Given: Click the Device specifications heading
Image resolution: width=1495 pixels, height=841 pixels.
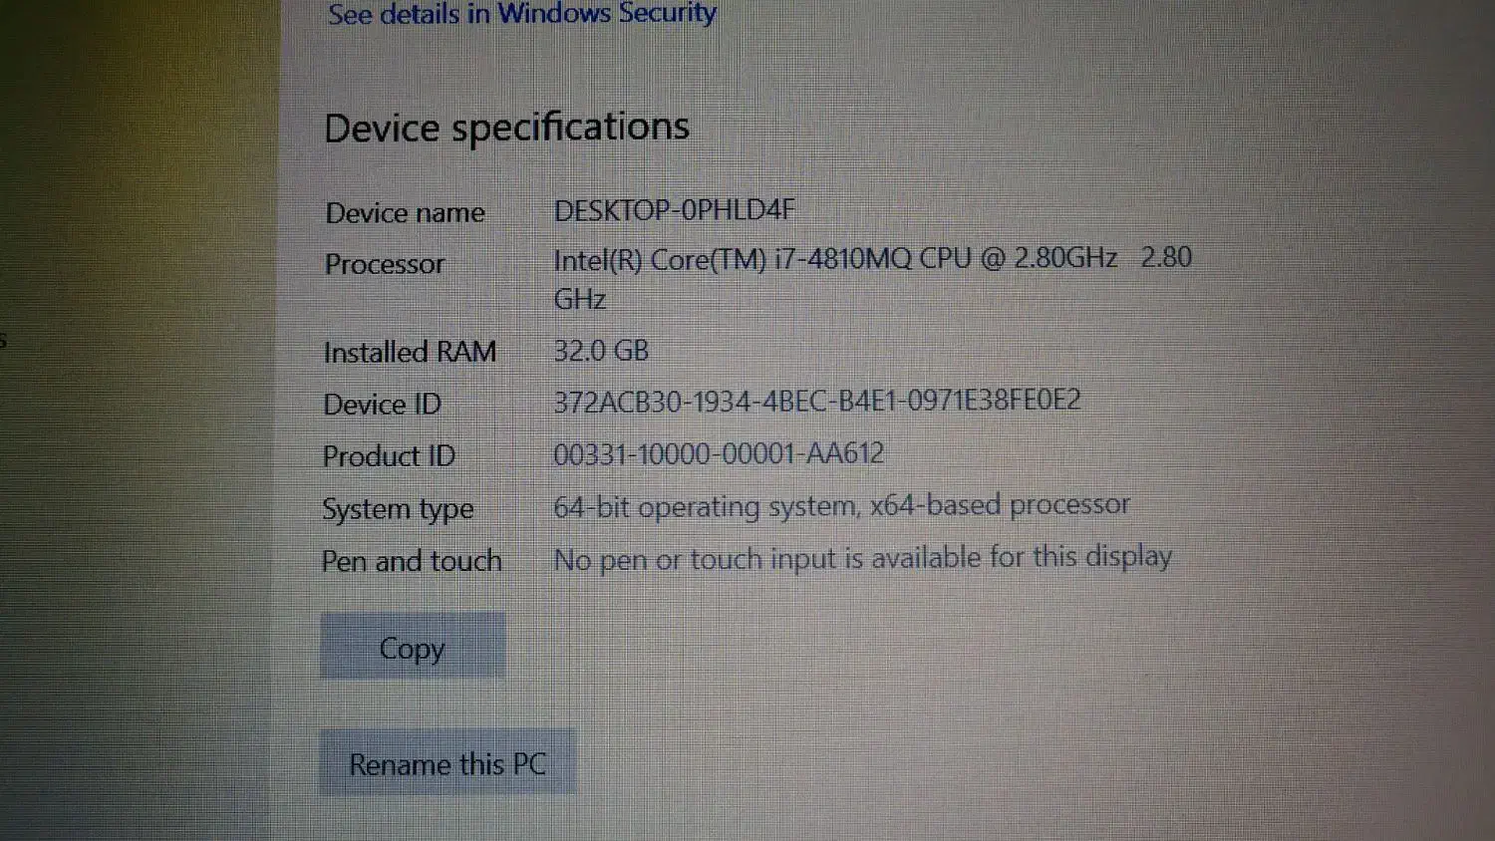Looking at the screenshot, I should (506, 128).
